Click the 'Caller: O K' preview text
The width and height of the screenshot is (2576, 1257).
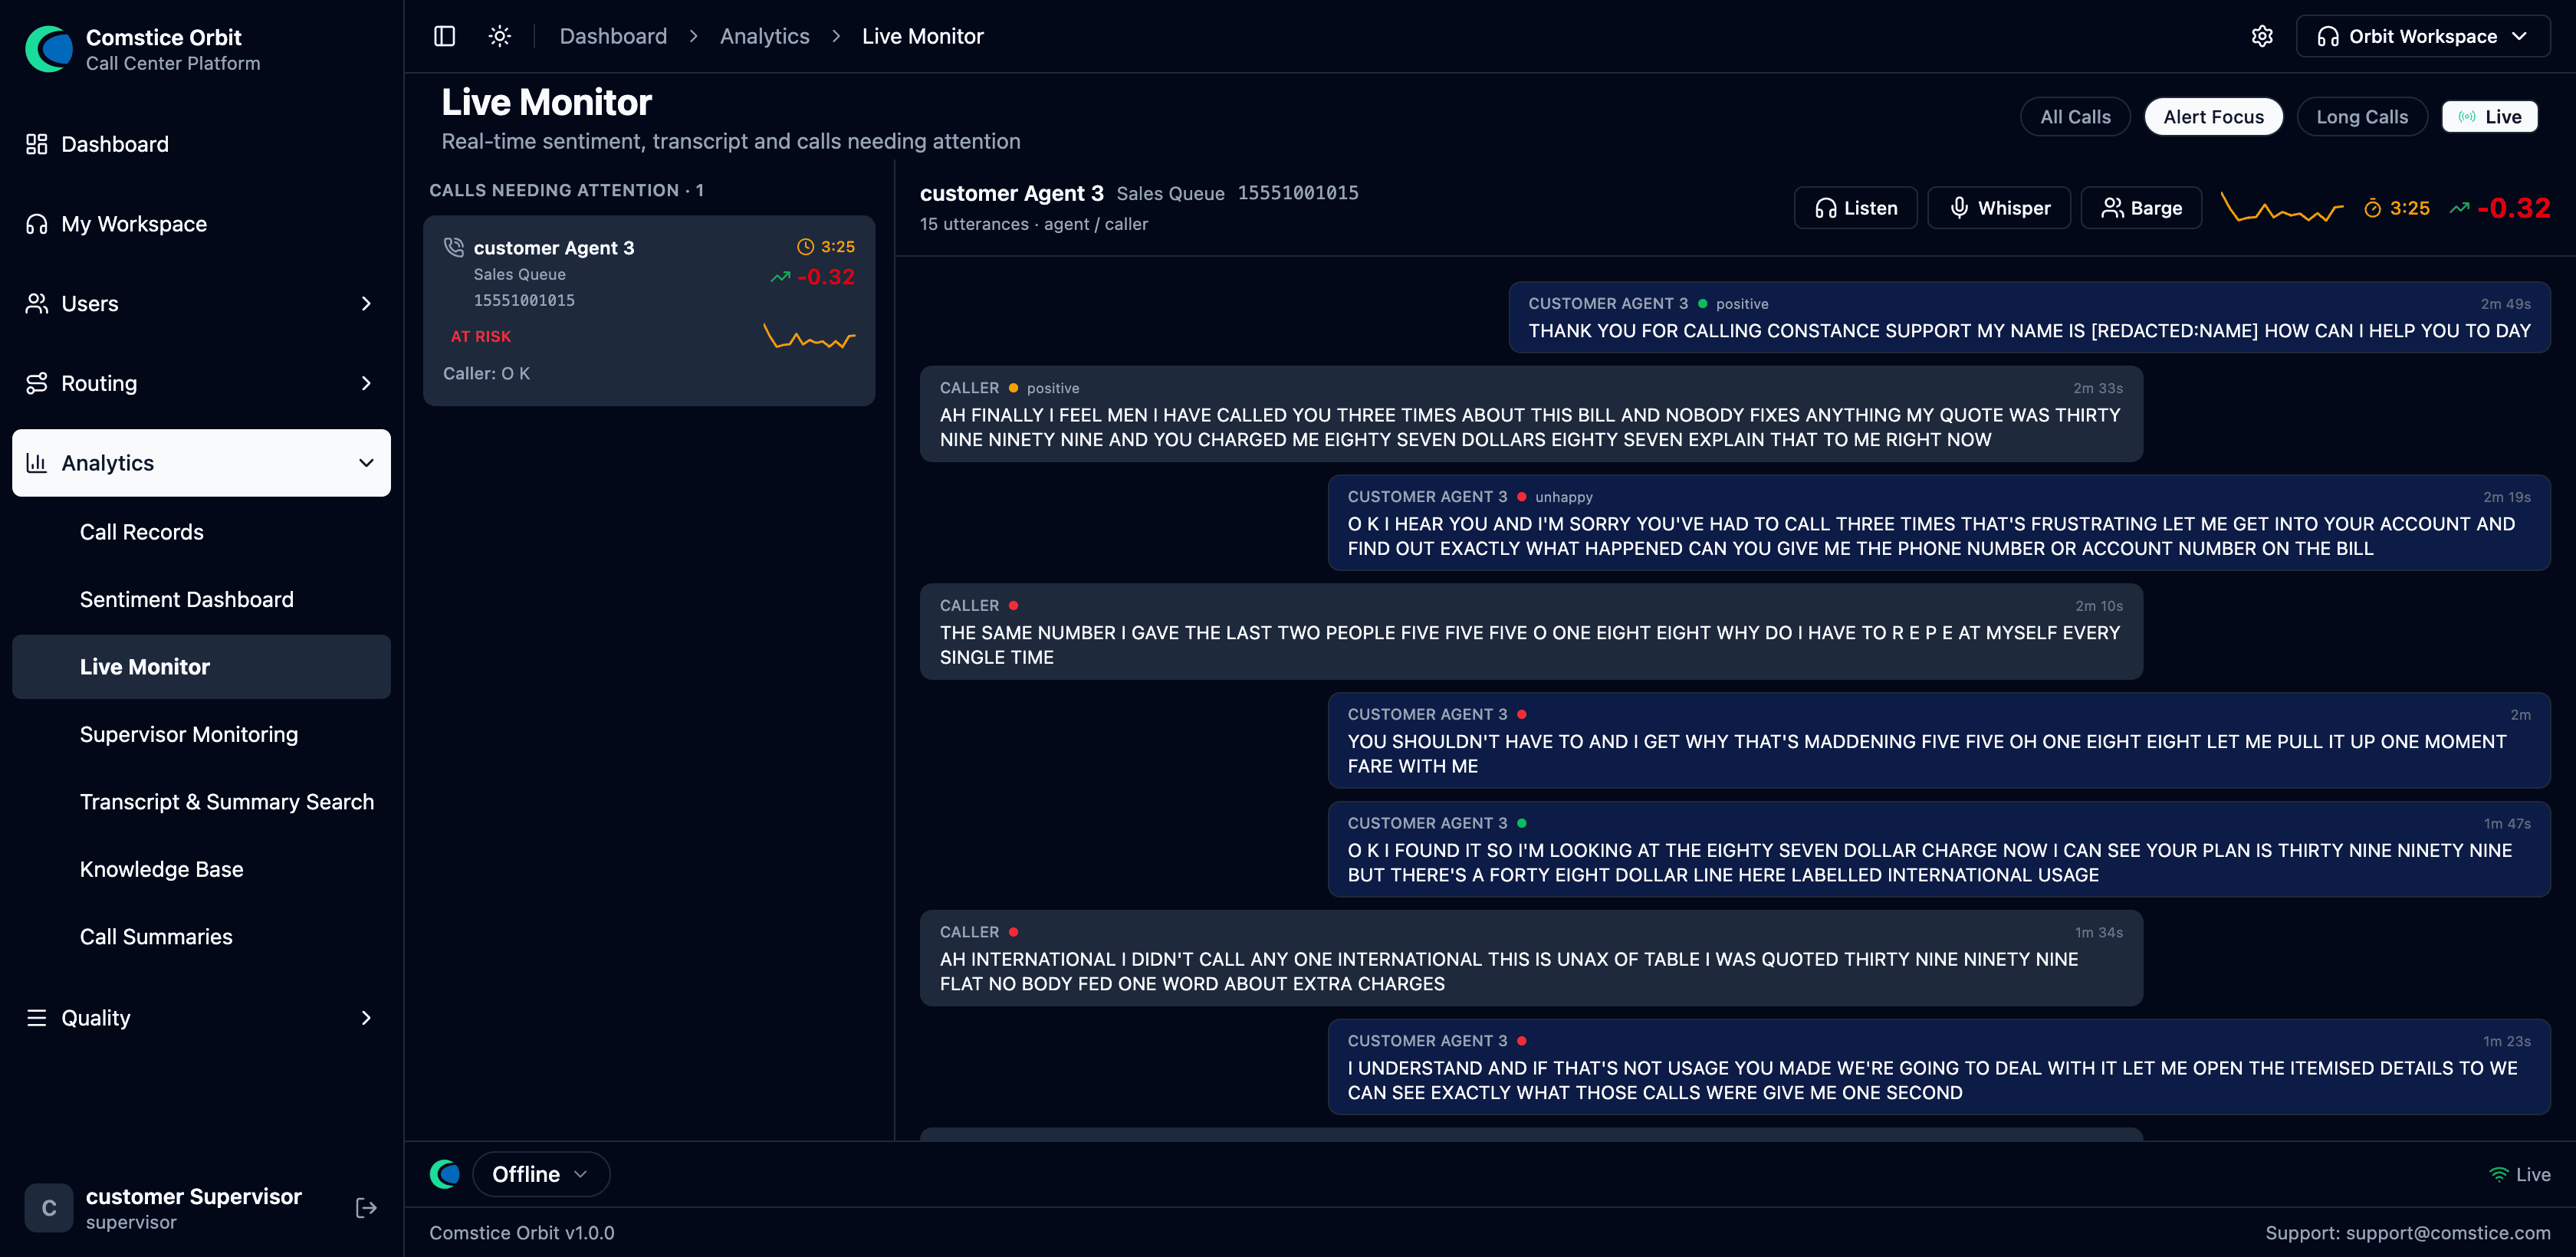coord(487,373)
